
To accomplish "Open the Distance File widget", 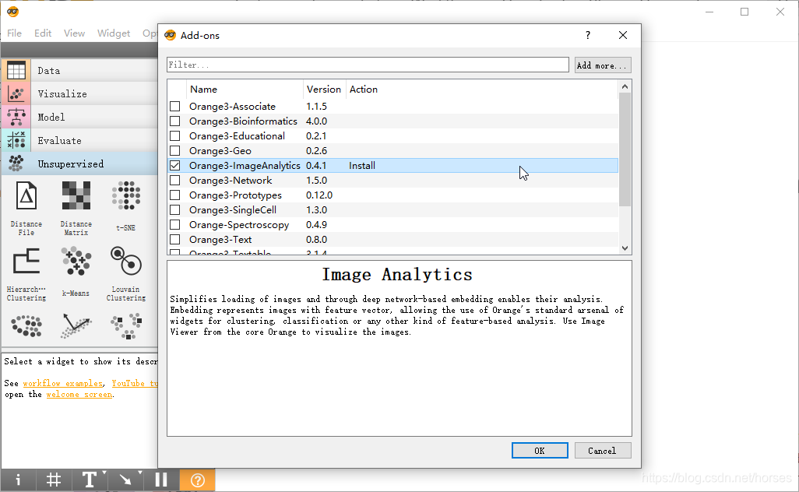I will tap(26, 209).
